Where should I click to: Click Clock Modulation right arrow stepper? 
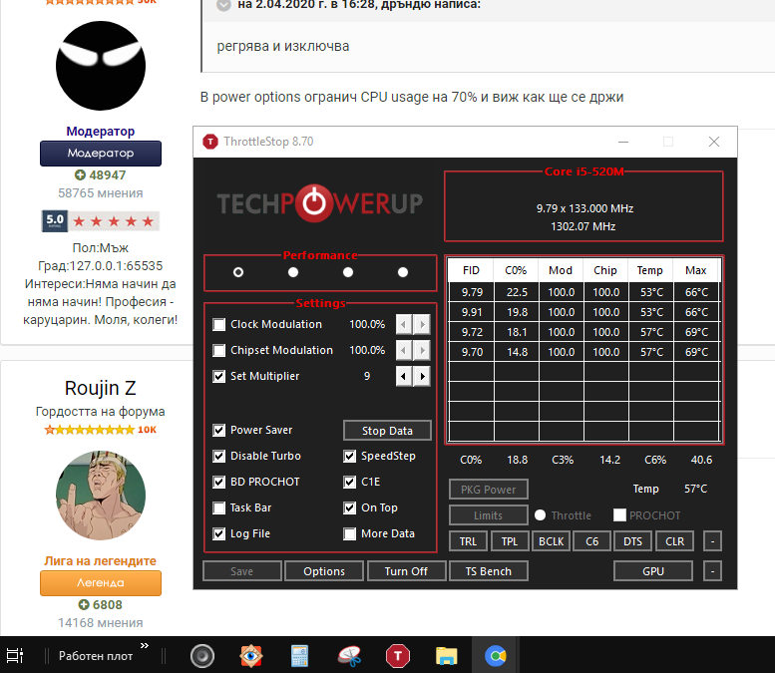422,325
